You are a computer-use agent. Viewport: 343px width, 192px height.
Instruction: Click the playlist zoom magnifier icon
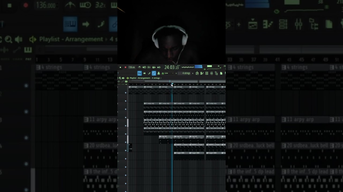pos(120,78)
